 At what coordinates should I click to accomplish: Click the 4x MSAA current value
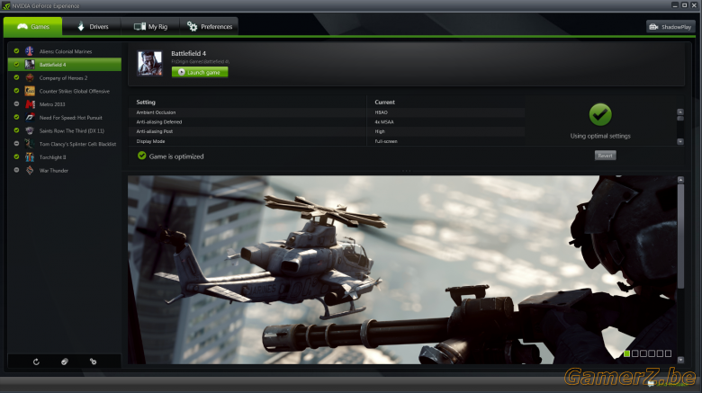384,121
